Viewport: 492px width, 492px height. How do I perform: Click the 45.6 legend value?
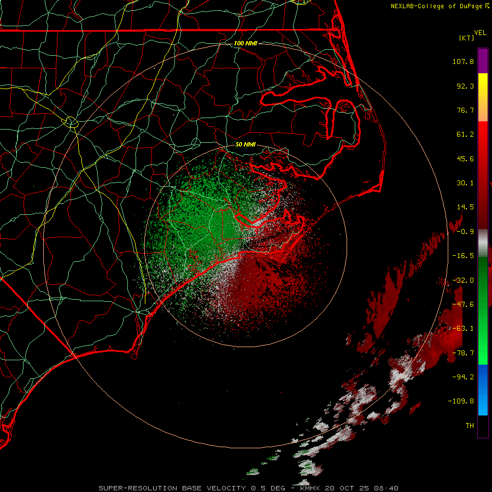(465, 159)
